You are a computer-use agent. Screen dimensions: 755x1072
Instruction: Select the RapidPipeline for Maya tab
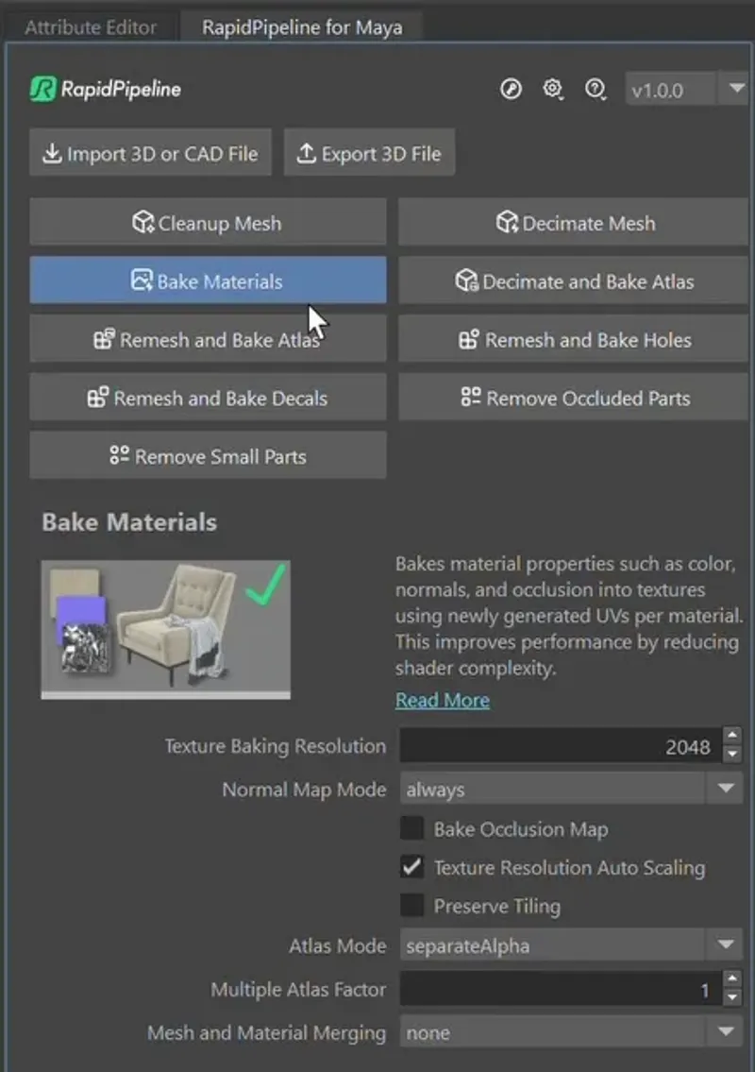click(x=300, y=26)
